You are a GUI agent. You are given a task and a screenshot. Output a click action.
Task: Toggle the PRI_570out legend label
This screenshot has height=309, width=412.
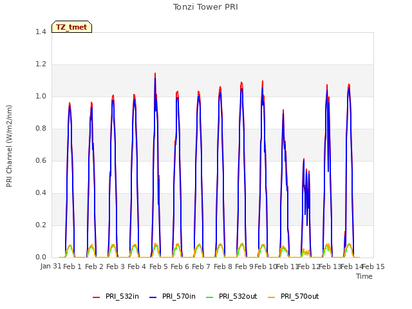click(299, 296)
